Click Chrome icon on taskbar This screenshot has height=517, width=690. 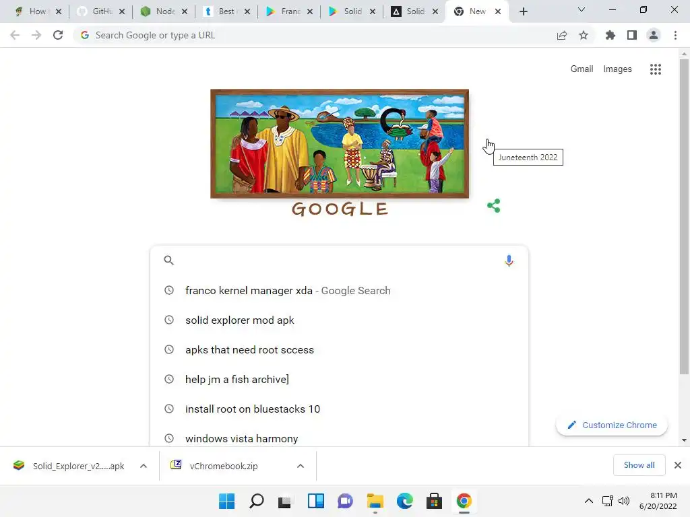coord(464,501)
